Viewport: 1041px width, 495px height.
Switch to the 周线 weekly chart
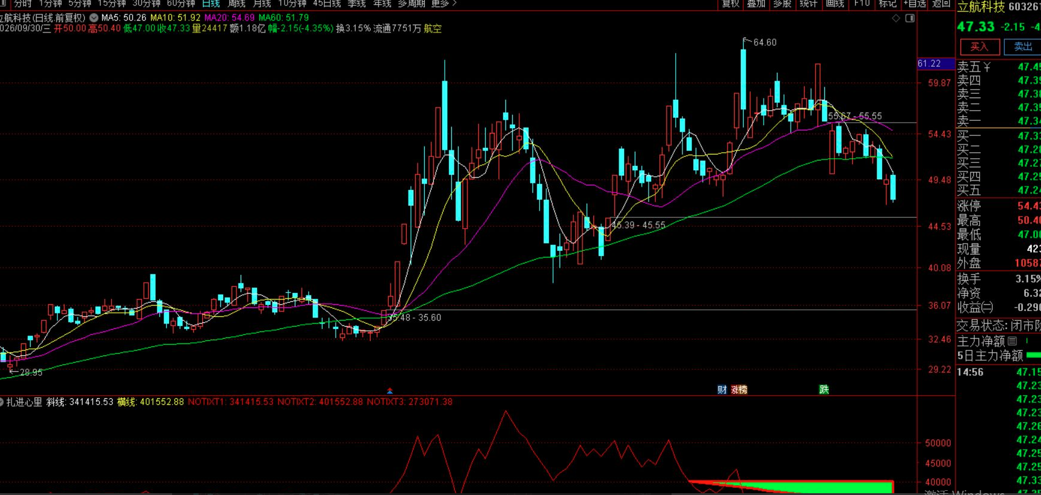pos(236,4)
